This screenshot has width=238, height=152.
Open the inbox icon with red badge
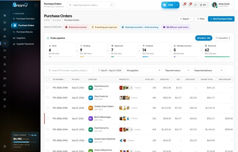click(x=184, y=5)
